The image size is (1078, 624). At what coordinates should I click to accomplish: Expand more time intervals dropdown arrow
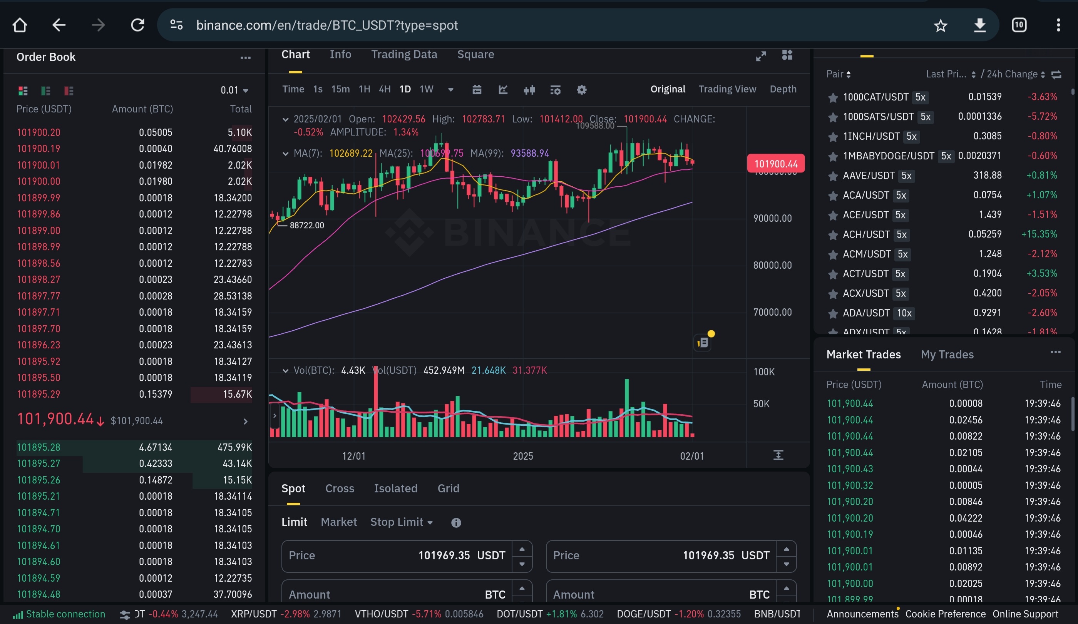tap(450, 90)
